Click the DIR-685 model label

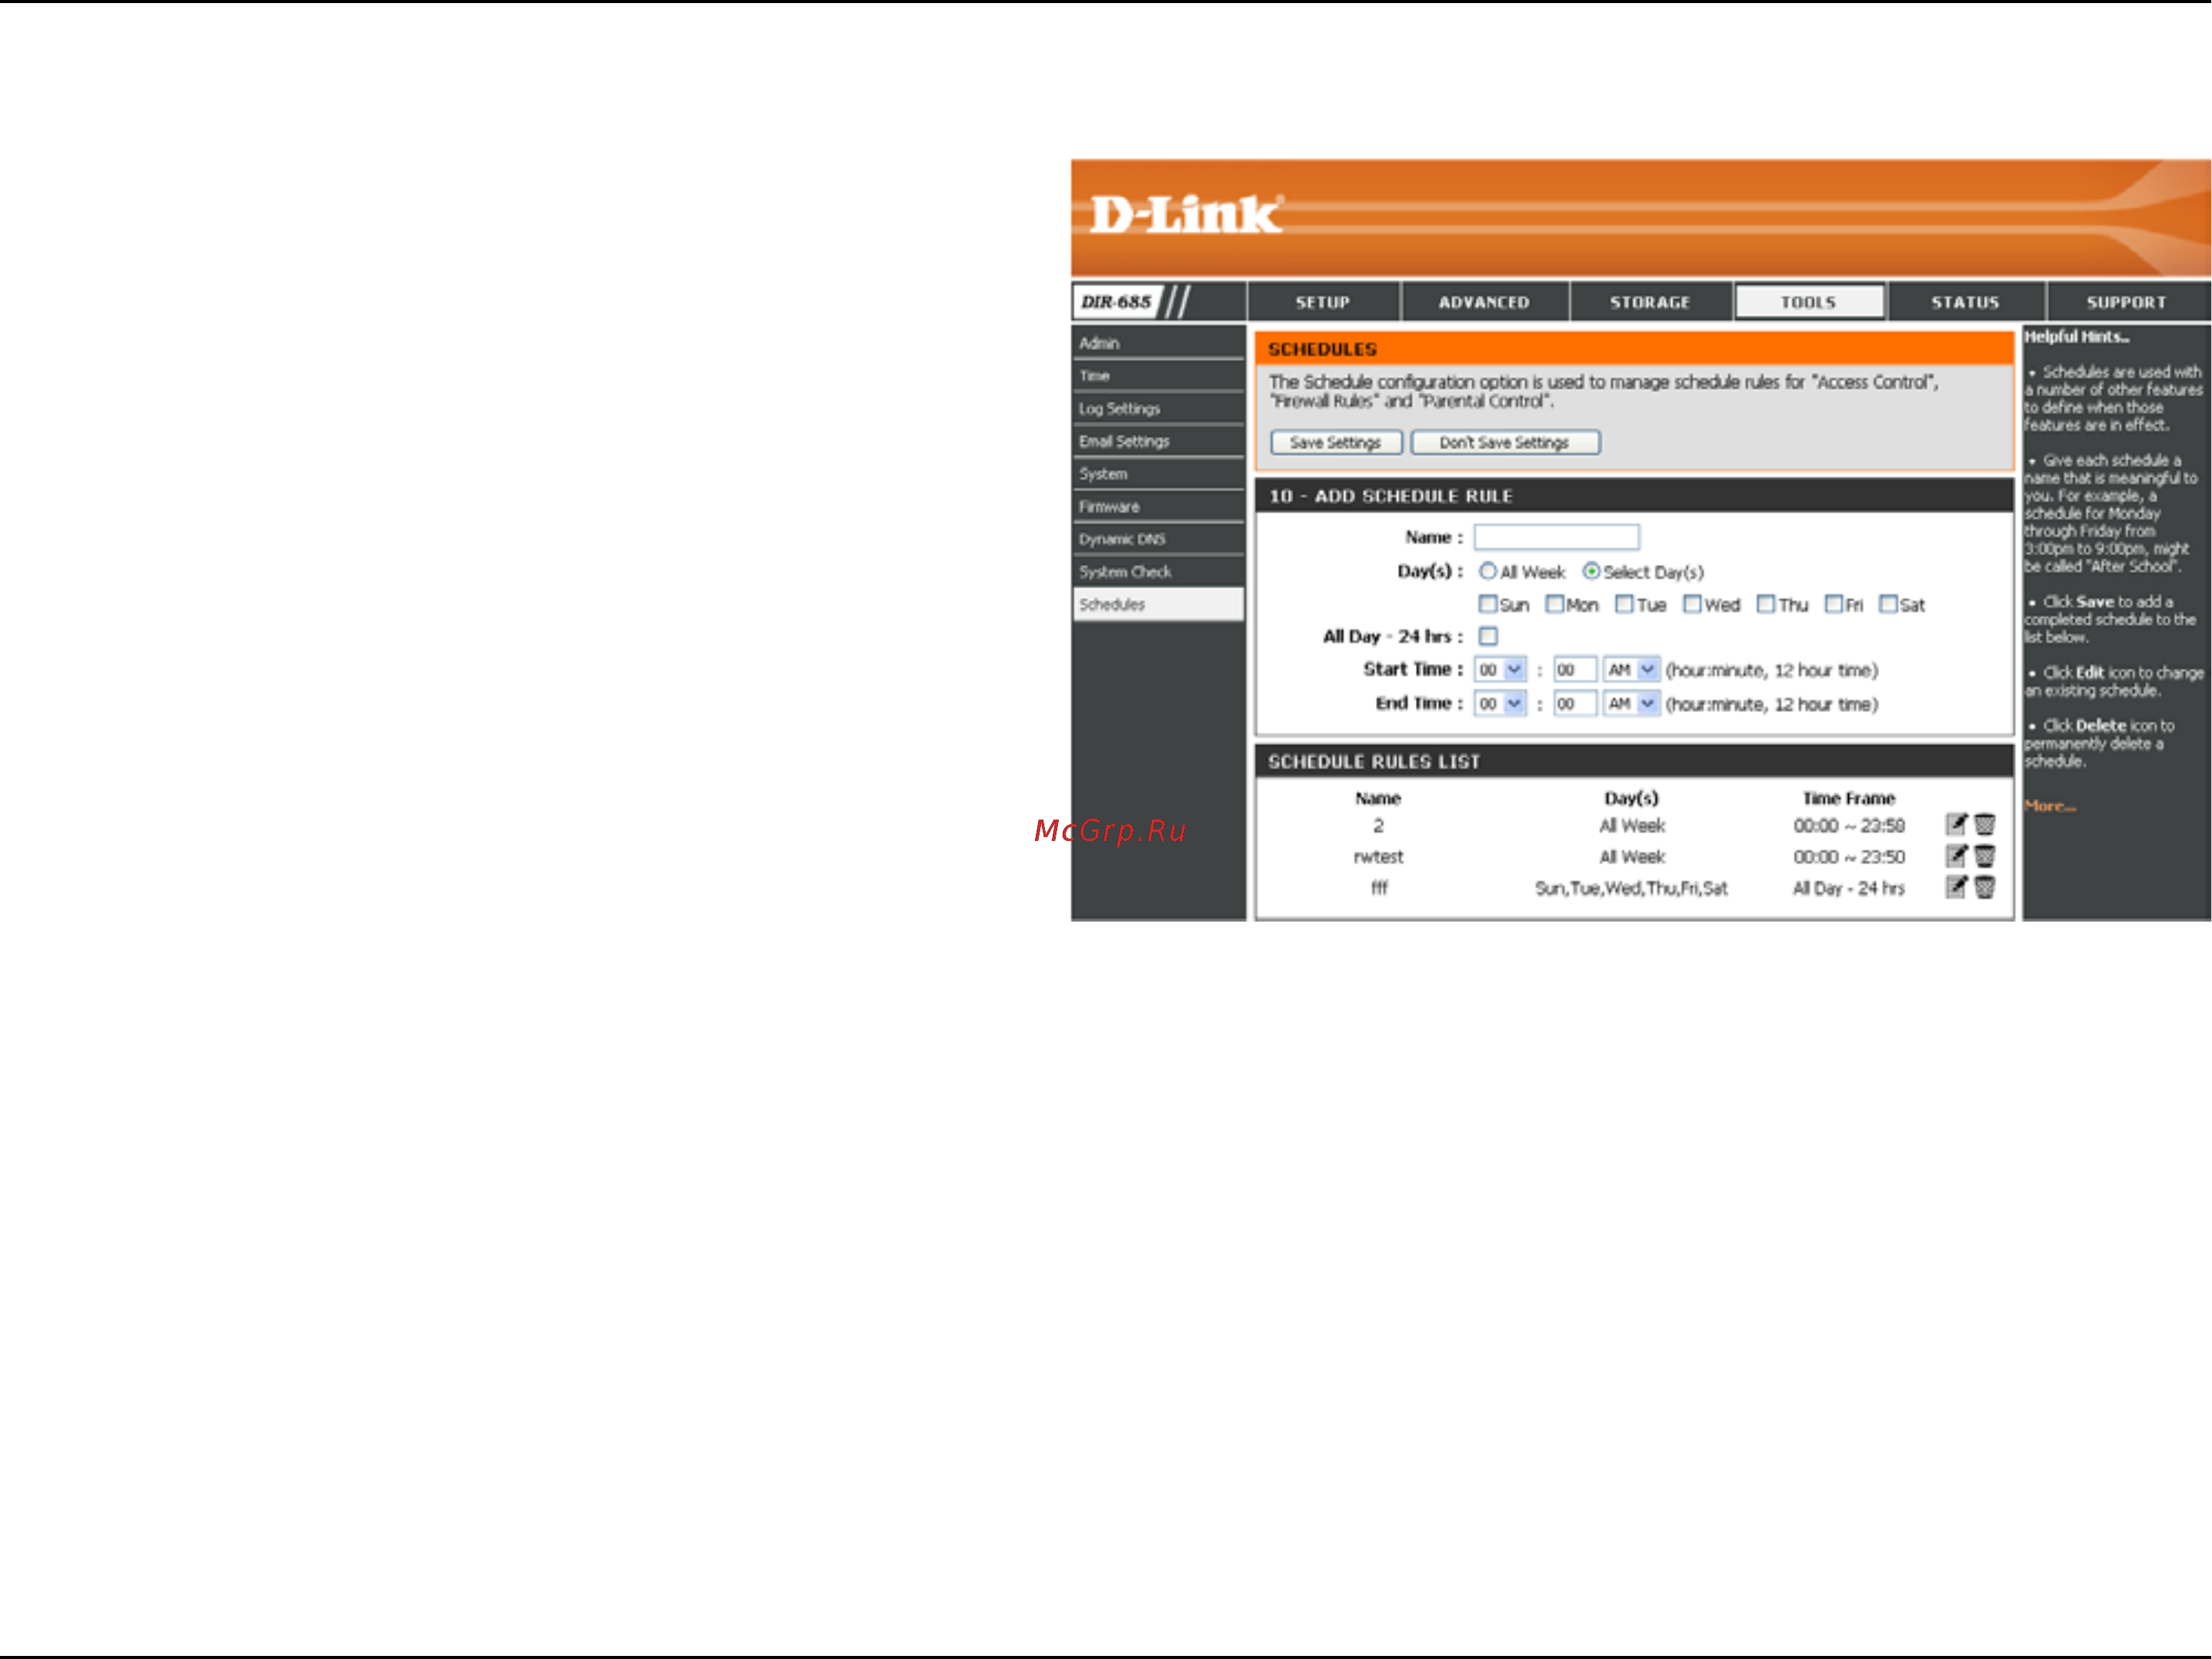tap(1116, 302)
